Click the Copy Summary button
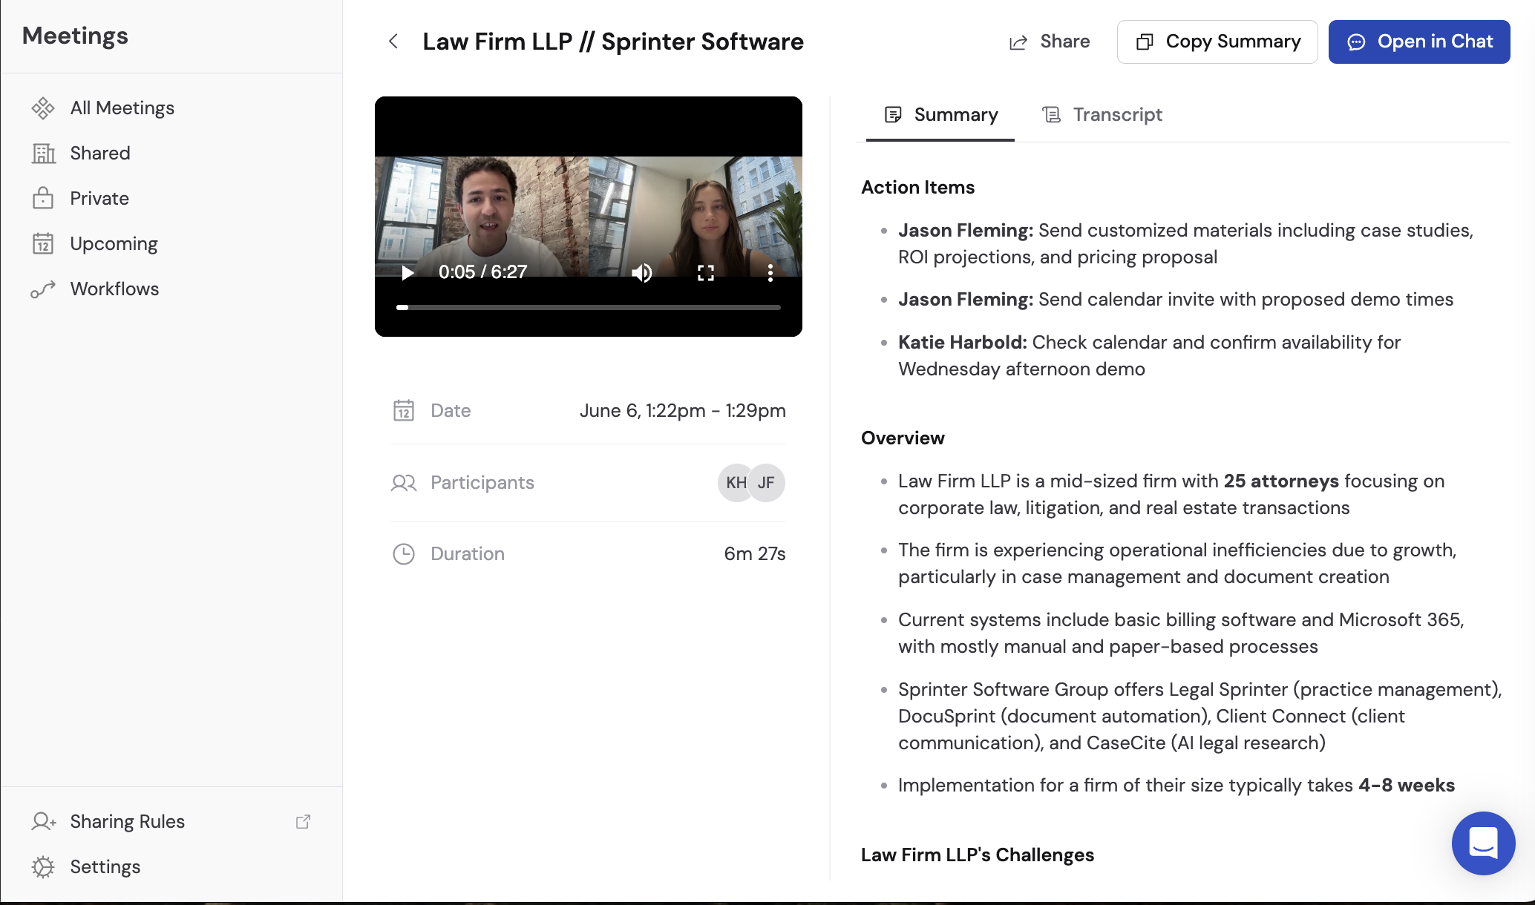 click(1217, 42)
